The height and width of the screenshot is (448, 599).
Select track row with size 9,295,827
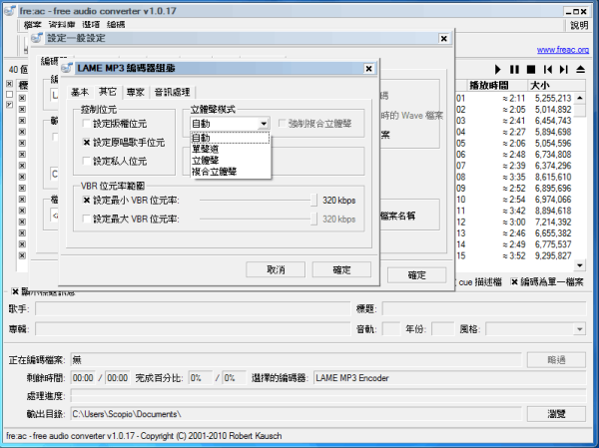point(514,255)
